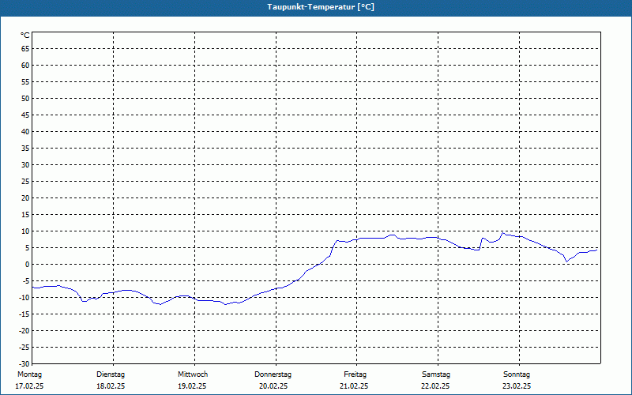Click the -30 y-axis label

pyautogui.click(x=24, y=363)
